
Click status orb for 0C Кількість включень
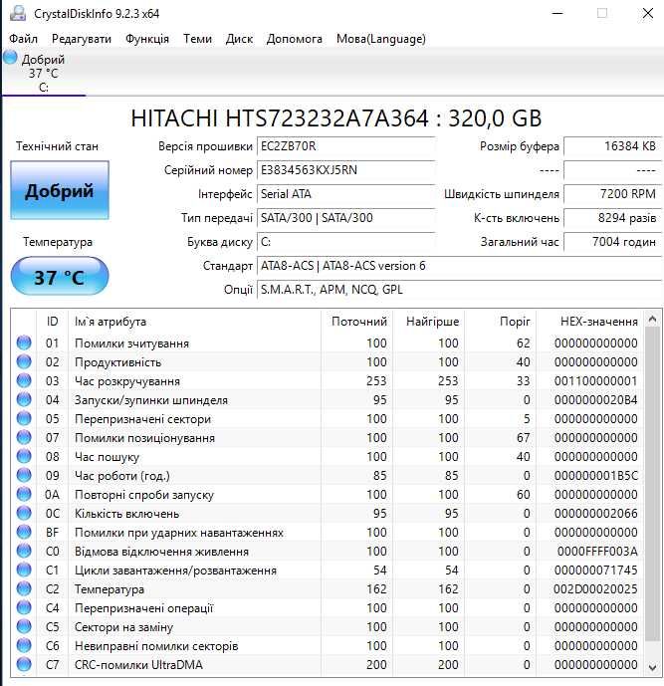[x=24, y=513]
